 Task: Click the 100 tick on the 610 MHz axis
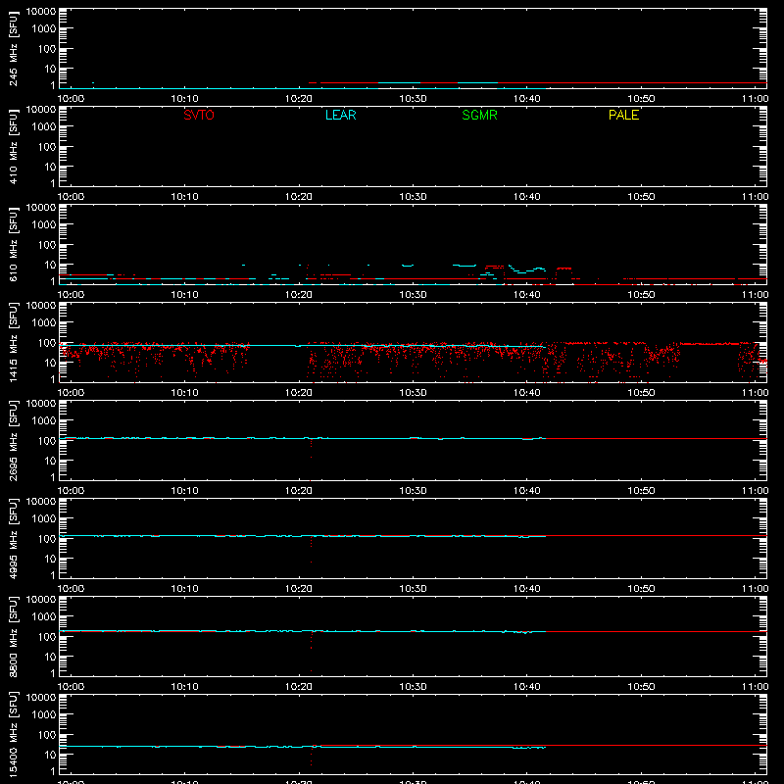[47, 245]
